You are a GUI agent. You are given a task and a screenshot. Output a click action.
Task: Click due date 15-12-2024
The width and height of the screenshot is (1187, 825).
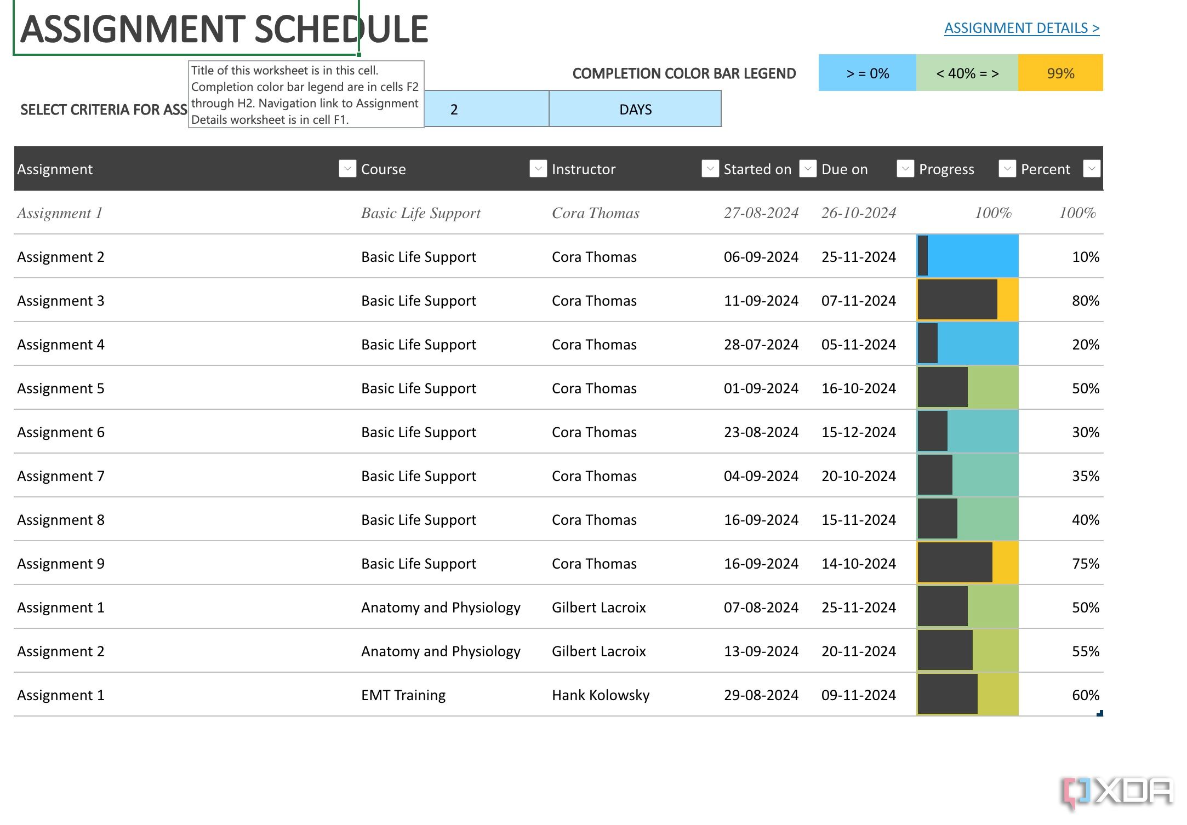coord(859,432)
